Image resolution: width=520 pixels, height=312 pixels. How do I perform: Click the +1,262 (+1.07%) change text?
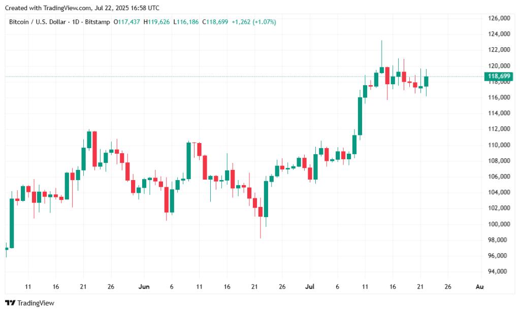(254, 22)
